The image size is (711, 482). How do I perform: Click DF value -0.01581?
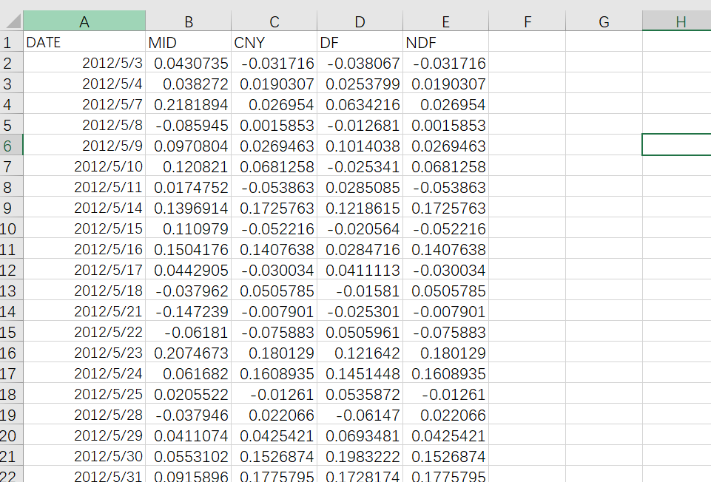coord(360,290)
